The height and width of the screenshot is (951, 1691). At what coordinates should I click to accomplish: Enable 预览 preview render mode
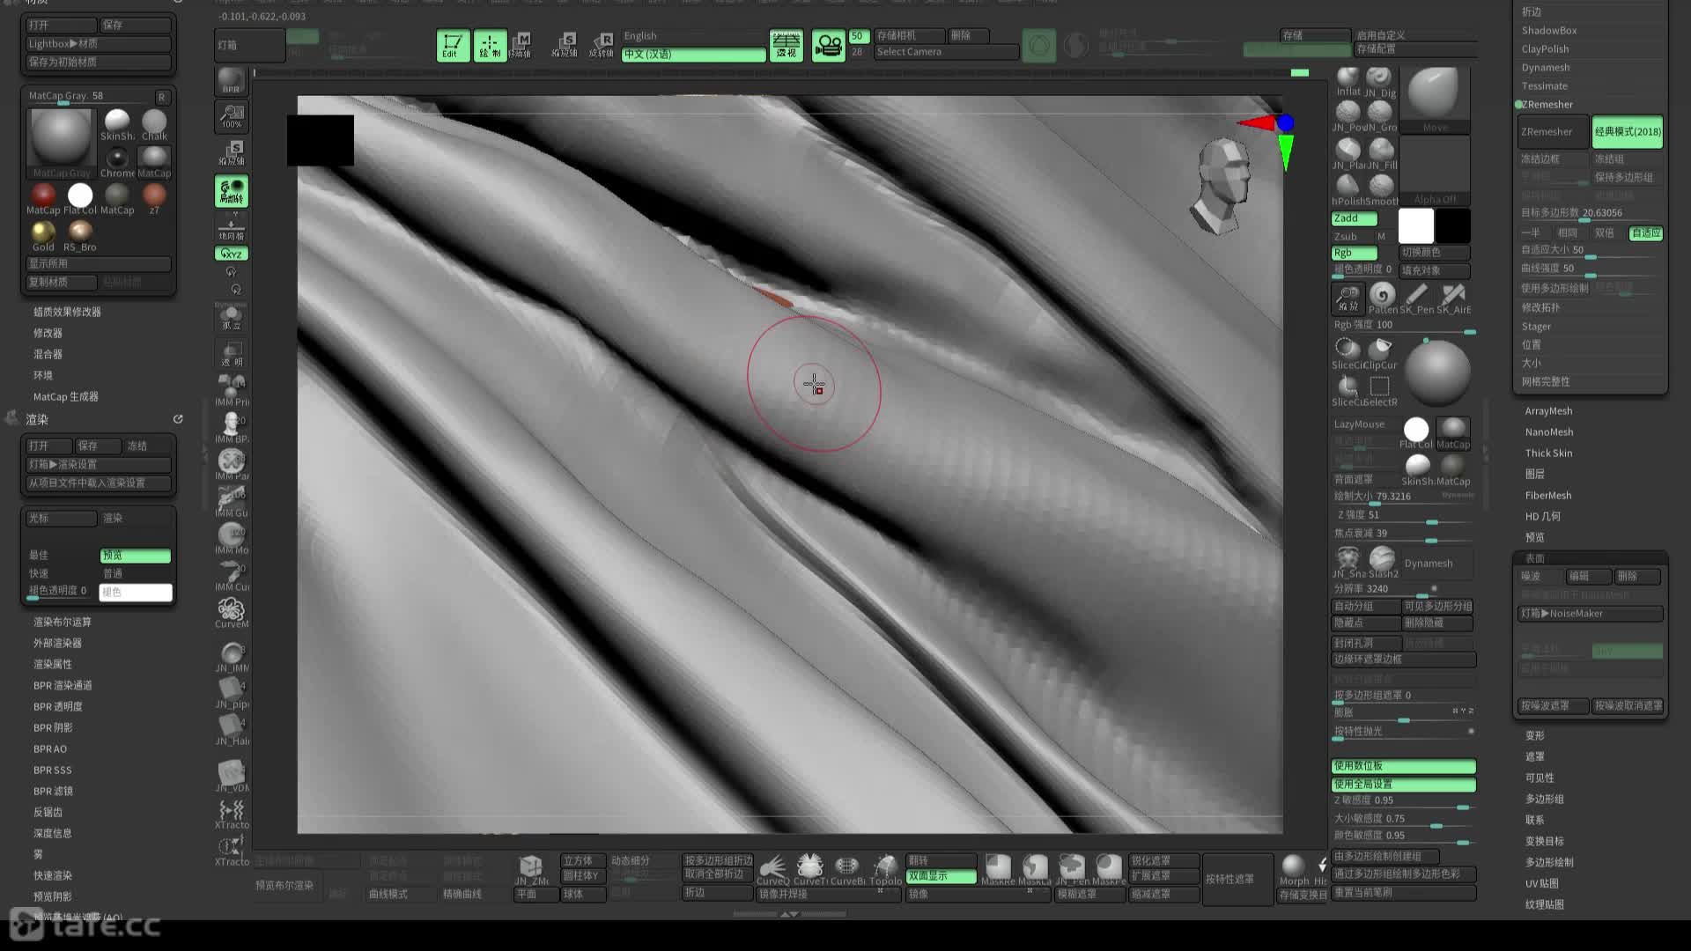pyautogui.click(x=135, y=556)
